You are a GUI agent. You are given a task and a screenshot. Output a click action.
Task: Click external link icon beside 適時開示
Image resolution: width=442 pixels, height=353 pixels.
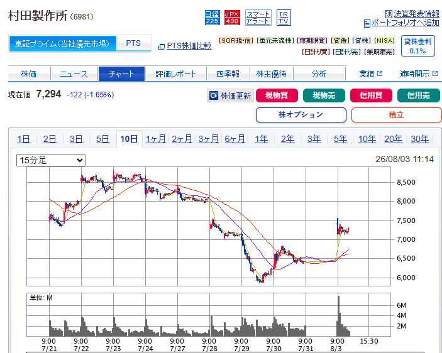click(x=435, y=73)
